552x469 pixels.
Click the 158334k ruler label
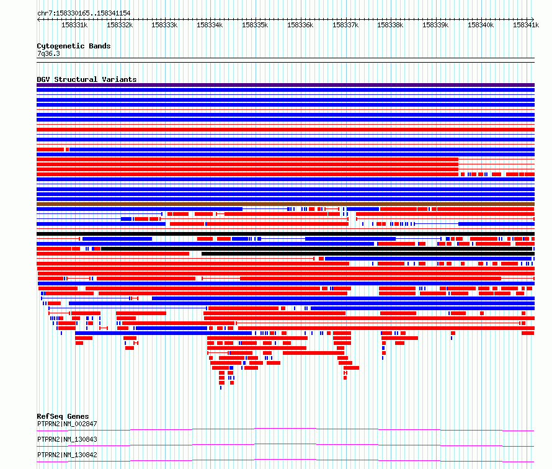(x=210, y=25)
